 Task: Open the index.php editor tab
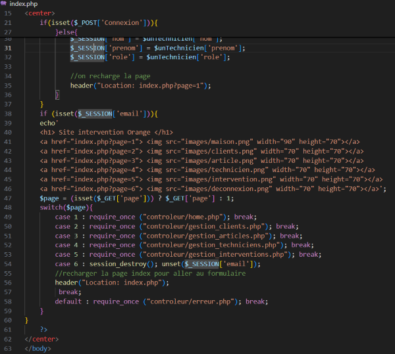coord(24,4)
